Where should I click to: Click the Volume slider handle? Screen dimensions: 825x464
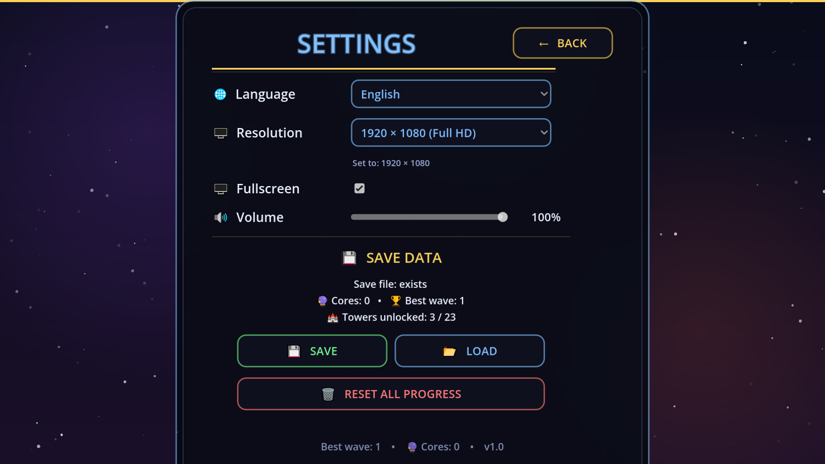(503, 217)
